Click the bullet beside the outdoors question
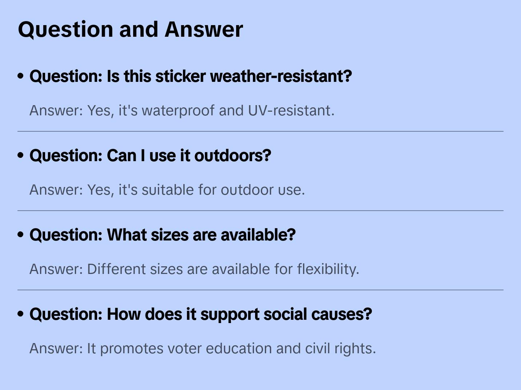 point(21,155)
